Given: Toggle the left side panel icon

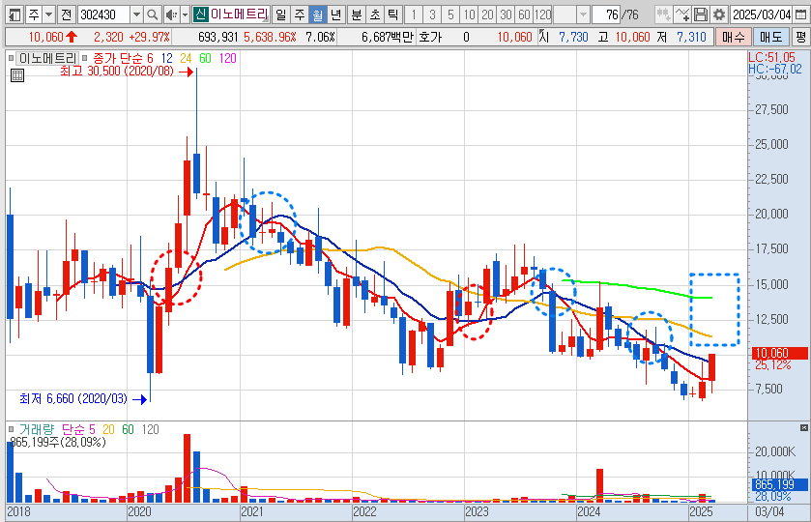Looking at the screenshot, I should [14, 14].
